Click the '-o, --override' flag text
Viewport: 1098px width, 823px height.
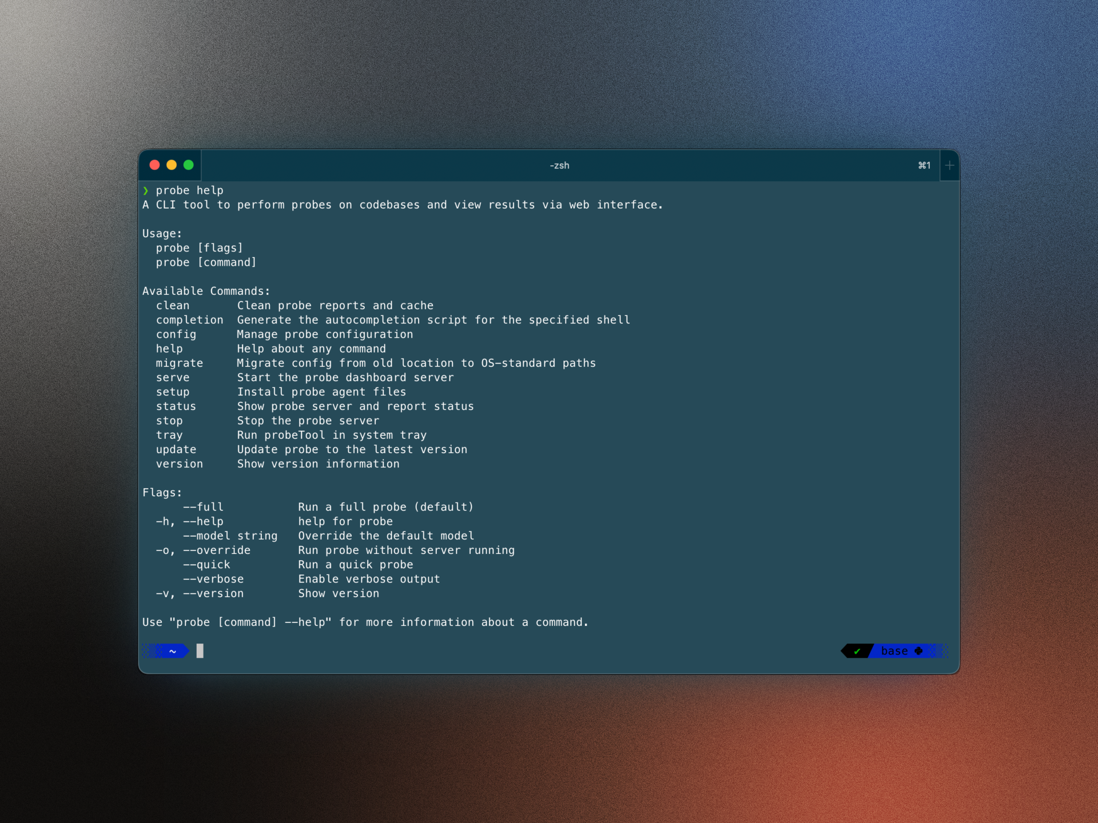[203, 550]
